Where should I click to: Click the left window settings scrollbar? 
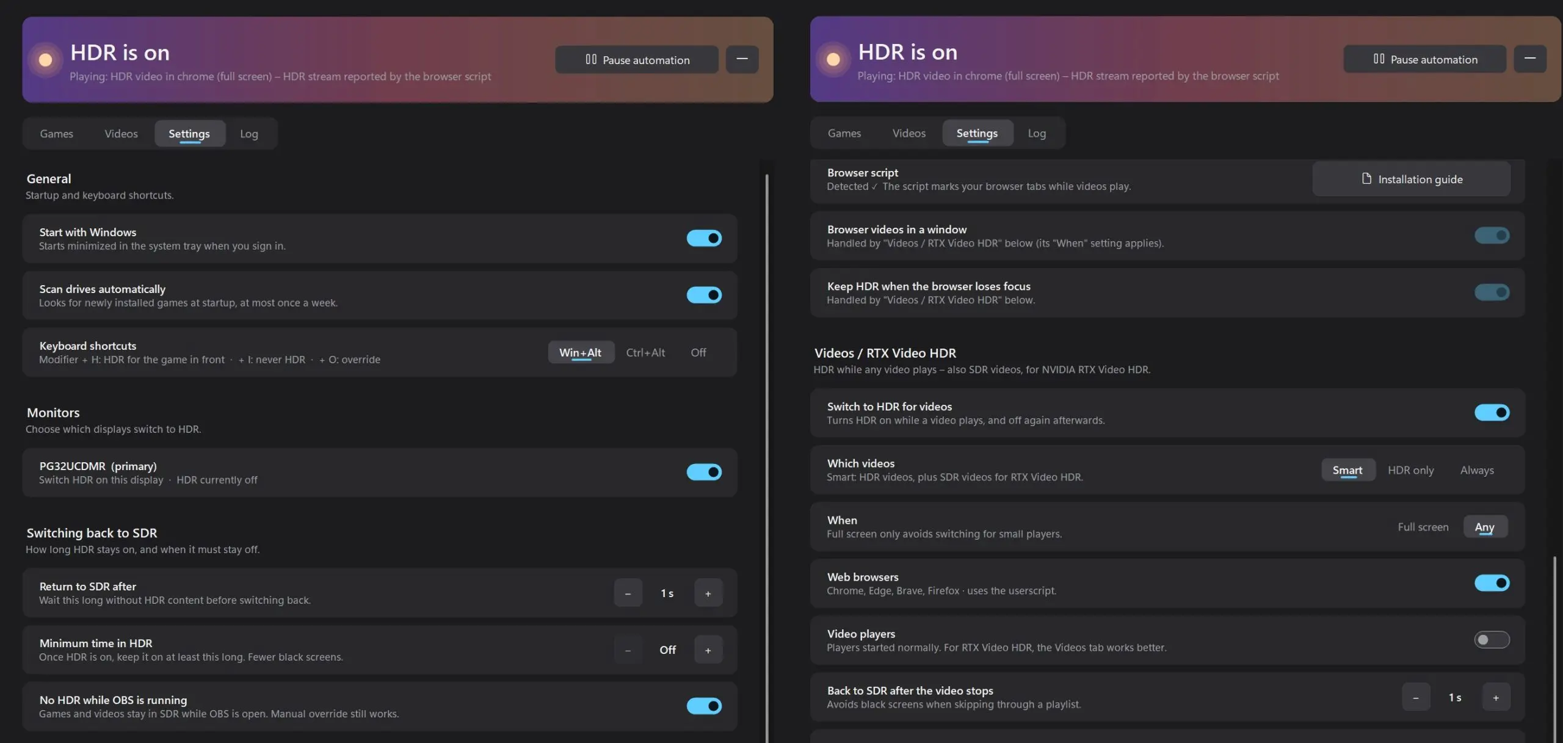tap(767, 458)
